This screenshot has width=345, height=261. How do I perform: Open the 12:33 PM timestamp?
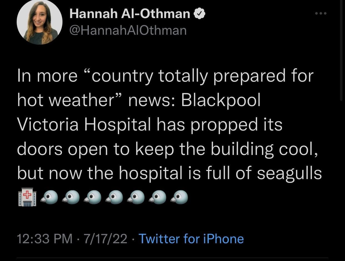point(44,239)
